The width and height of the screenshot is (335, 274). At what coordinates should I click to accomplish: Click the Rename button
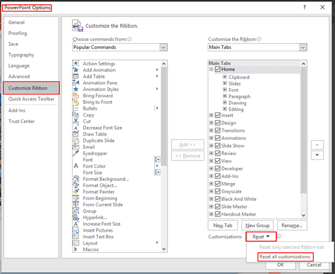point(292,225)
